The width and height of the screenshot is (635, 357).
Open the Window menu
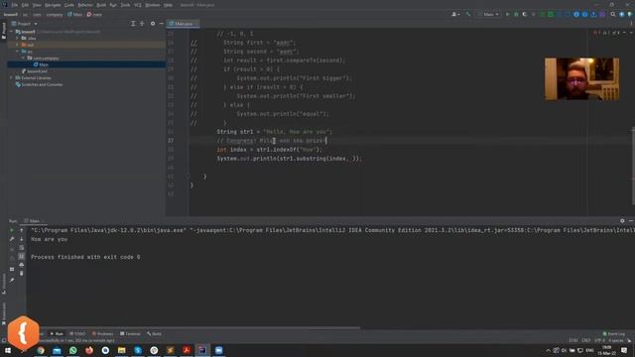153,5
